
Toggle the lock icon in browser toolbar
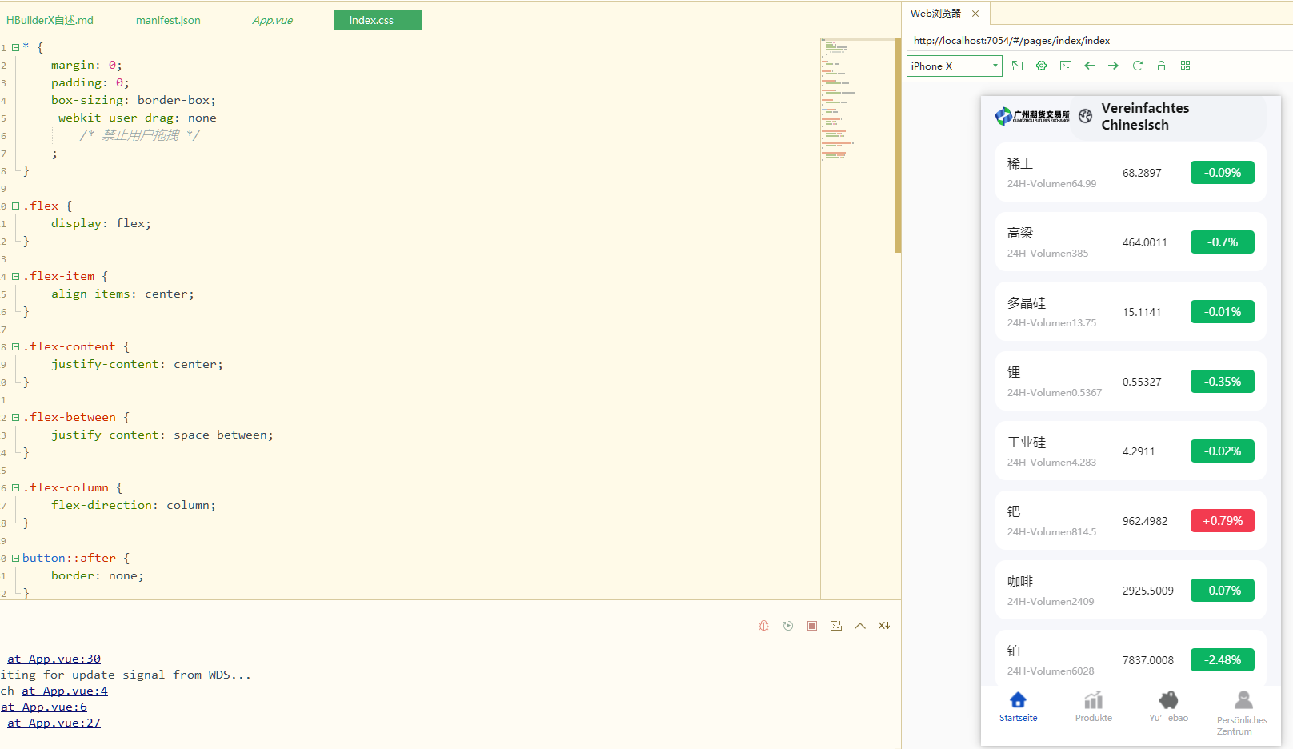(x=1161, y=66)
